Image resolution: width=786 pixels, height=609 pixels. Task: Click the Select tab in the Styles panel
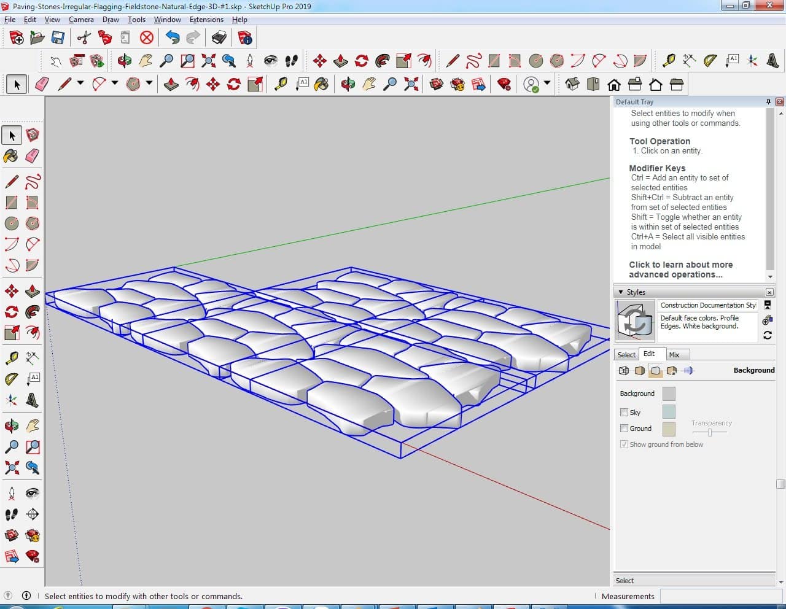pos(626,355)
